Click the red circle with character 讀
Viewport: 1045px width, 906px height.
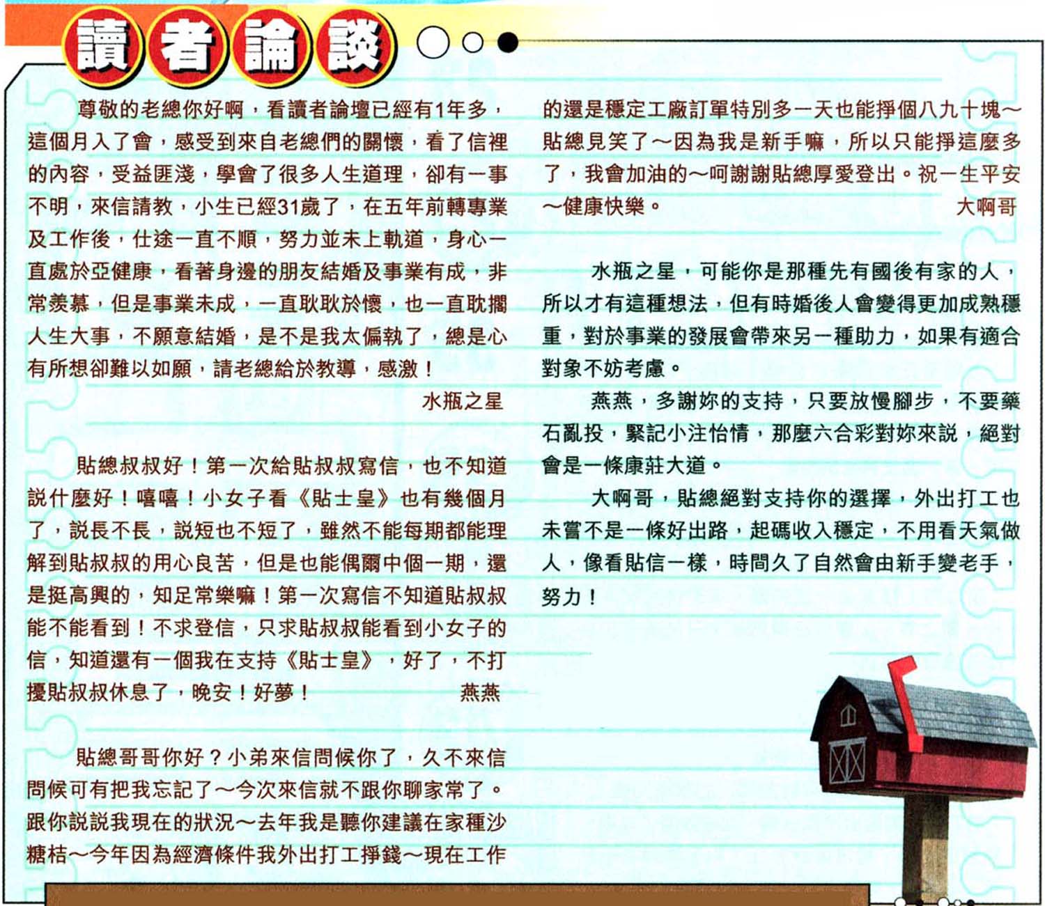pos(103,46)
